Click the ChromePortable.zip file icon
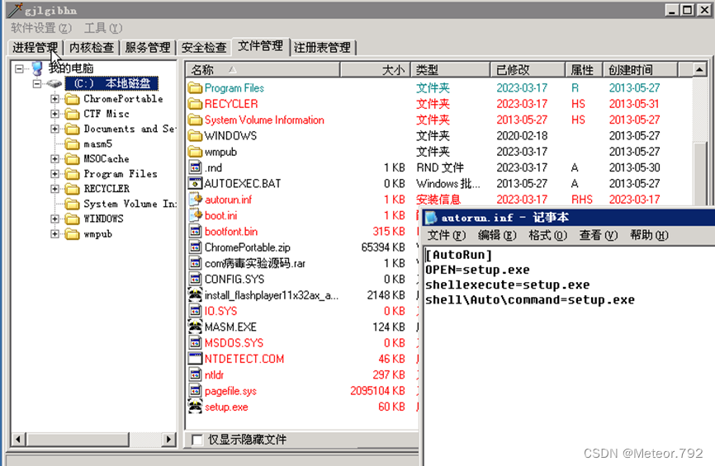This screenshot has height=466, width=715. click(195, 247)
